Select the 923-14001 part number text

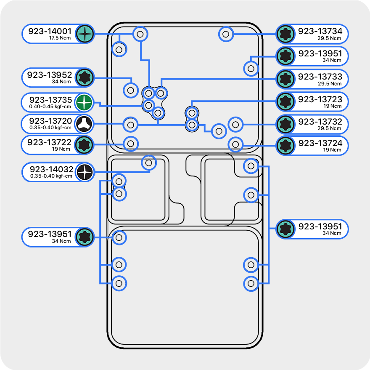(x=49, y=31)
